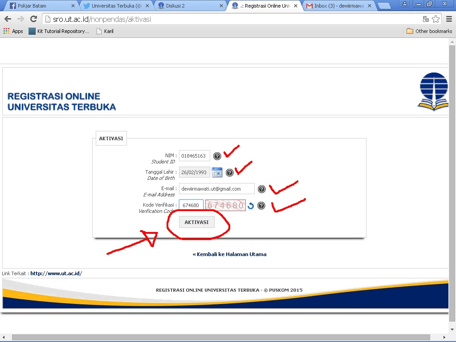Open the Apps bookmarks shortcut

pyautogui.click(x=13, y=31)
